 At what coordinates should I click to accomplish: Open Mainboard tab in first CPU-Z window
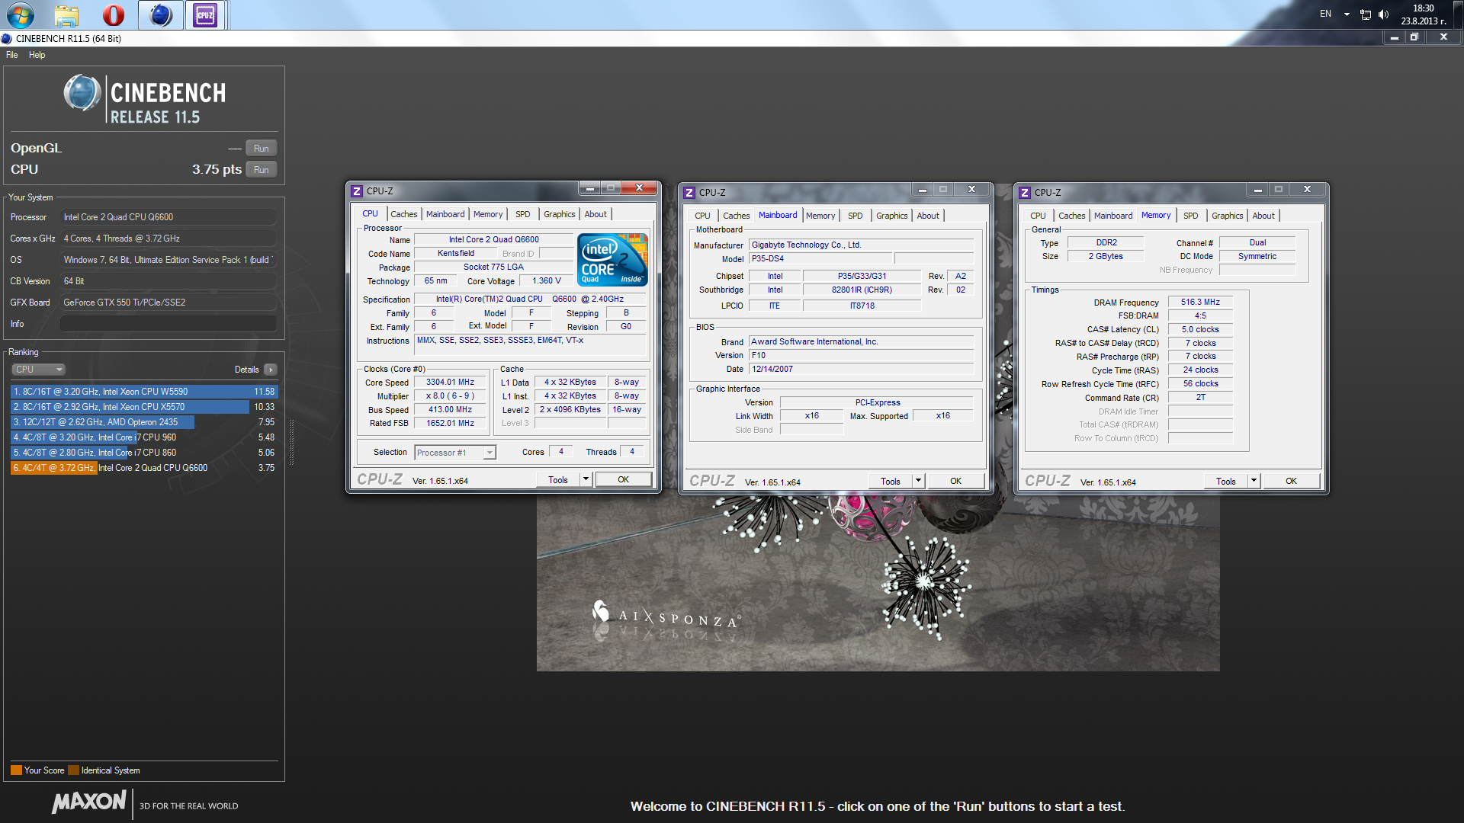coord(445,214)
